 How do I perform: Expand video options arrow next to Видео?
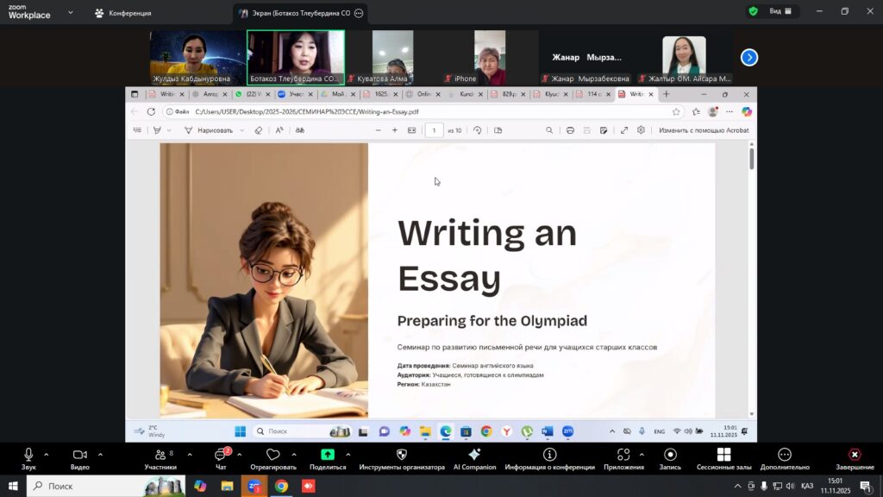[x=100, y=454]
